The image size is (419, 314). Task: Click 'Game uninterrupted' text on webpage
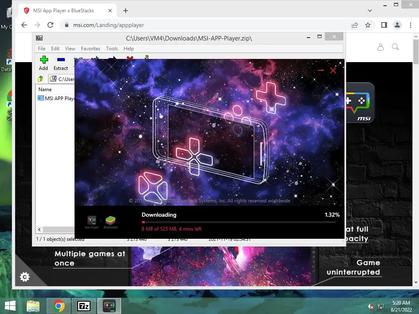[x=354, y=267]
